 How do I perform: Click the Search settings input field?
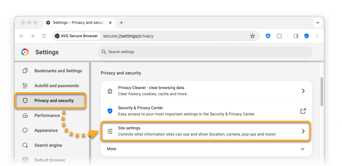coord(205,52)
